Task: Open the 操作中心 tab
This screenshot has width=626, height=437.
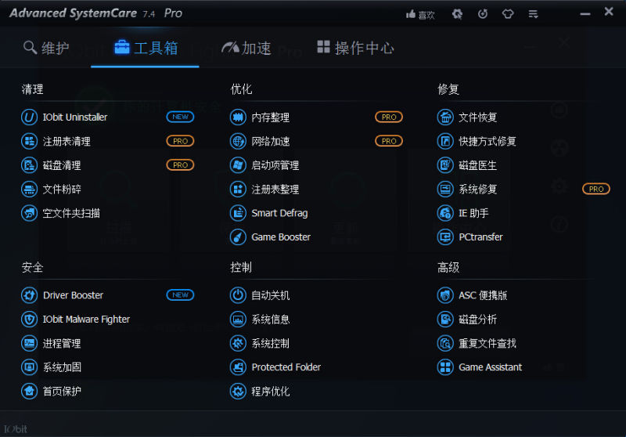Action: pos(355,49)
